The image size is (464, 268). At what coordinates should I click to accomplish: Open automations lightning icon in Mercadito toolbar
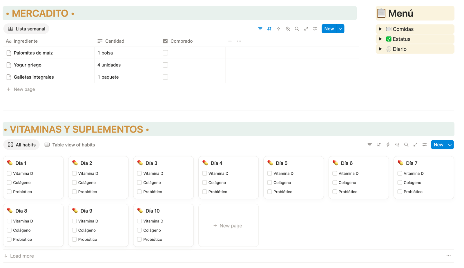278,29
